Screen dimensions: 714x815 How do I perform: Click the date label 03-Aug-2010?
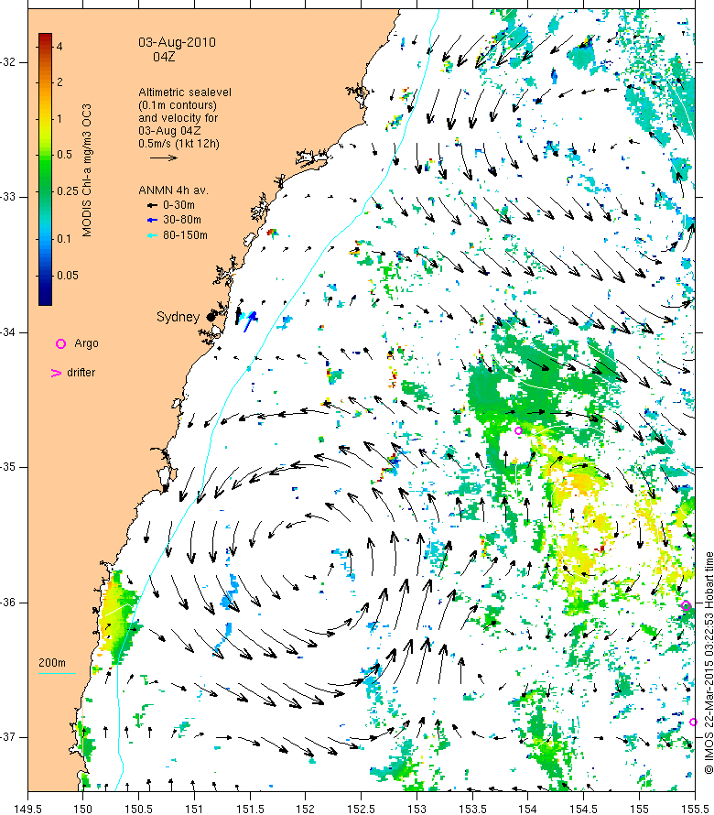point(178,43)
